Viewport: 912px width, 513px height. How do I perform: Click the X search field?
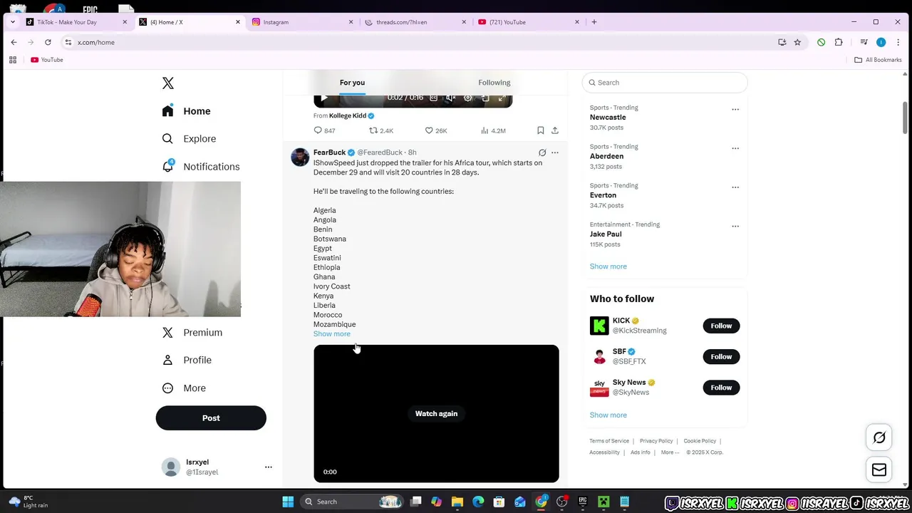click(665, 83)
